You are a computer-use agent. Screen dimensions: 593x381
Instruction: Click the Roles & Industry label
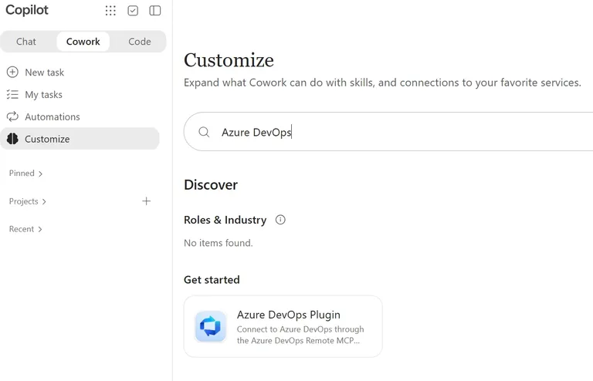click(x=225, y=219)
